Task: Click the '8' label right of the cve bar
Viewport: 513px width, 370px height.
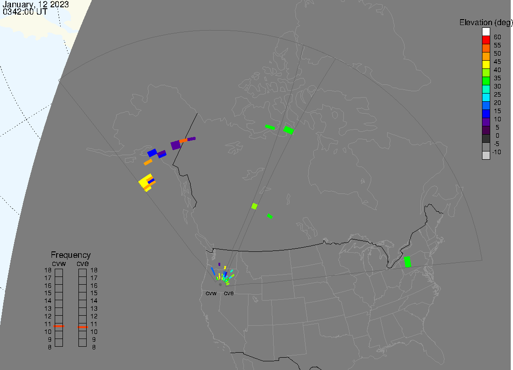Action: tap(94, 347)
